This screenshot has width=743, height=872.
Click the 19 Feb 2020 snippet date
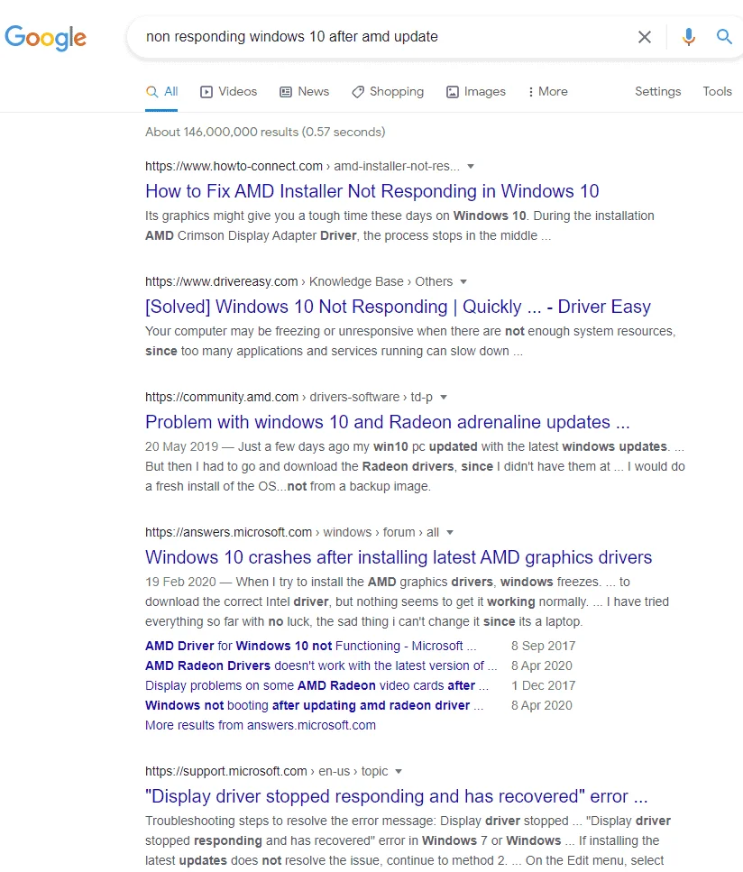click(x=180, y=582)
